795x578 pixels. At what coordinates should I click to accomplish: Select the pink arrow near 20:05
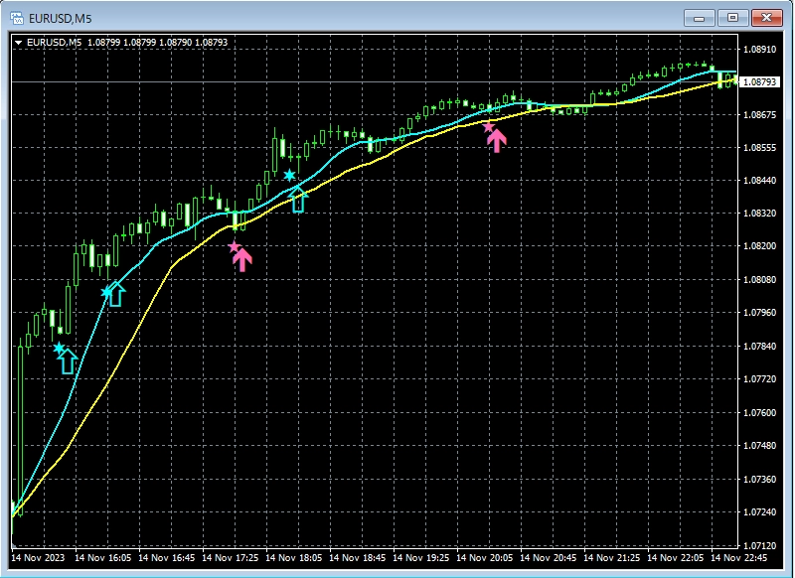pyautogui.click(x=497, y=140)
